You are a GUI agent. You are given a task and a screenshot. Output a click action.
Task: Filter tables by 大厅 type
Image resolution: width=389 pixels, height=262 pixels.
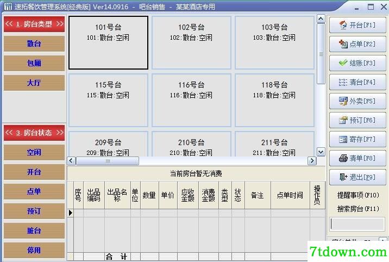click(34, 83)
